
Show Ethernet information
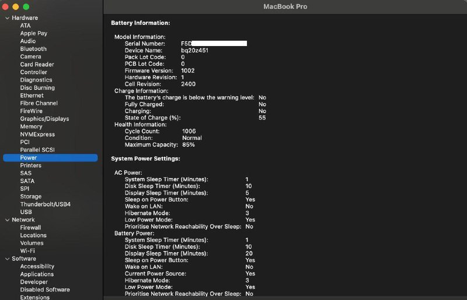(x=32, y=96)
